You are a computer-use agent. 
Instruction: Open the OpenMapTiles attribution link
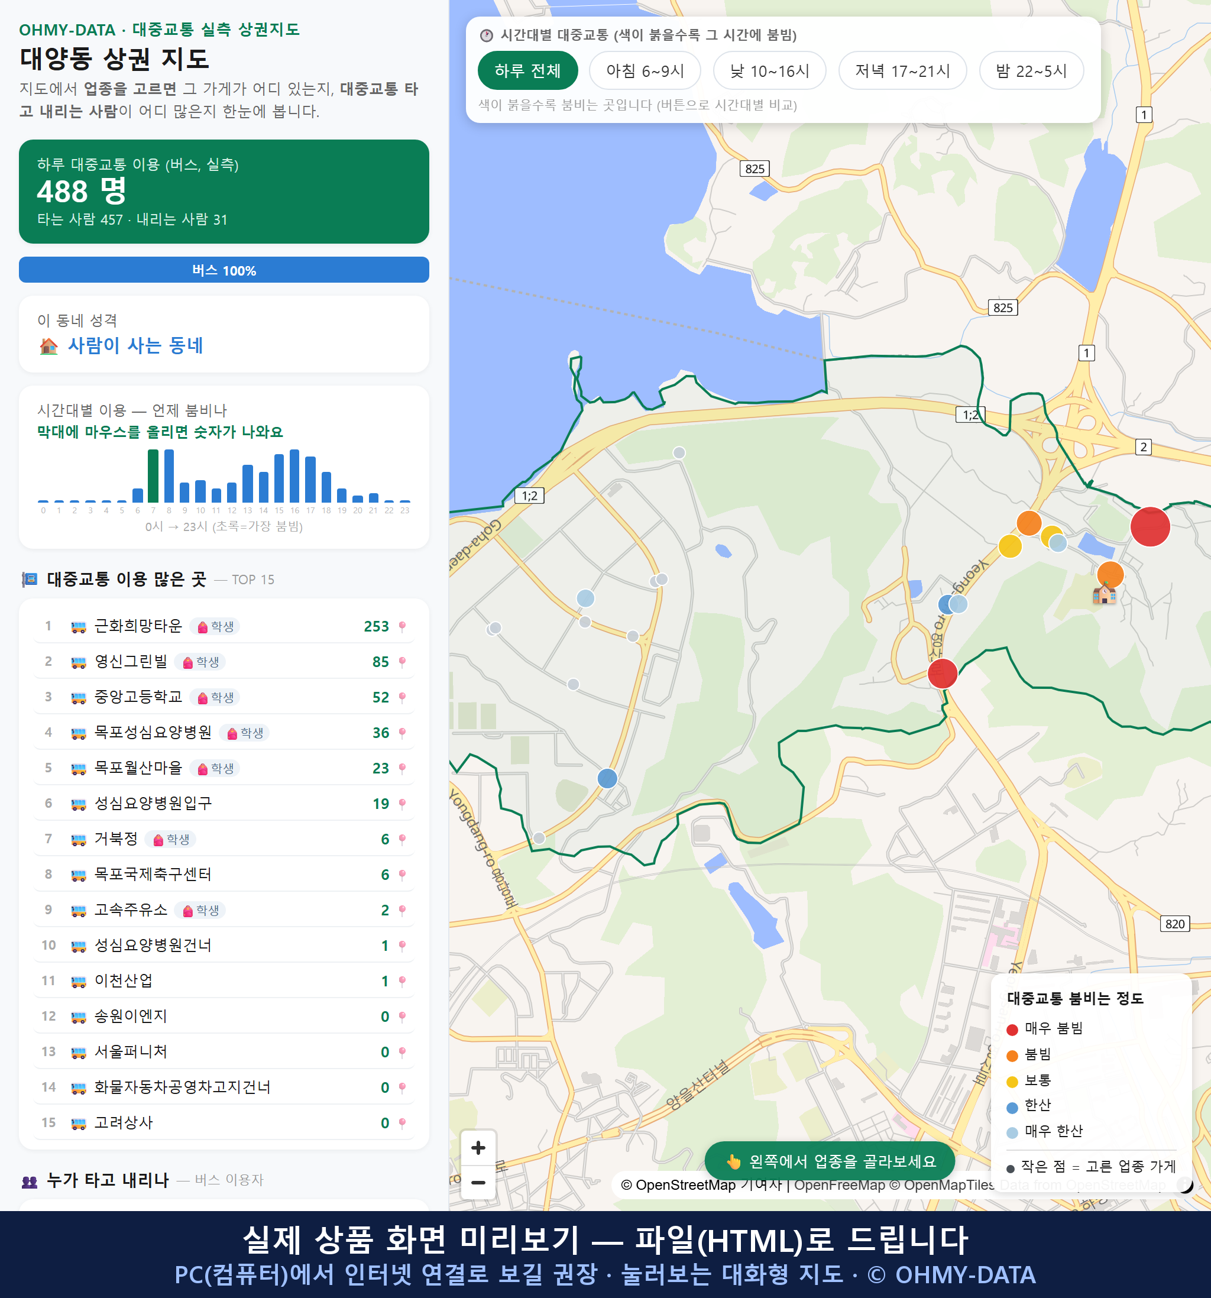[x=943, y=1184]
